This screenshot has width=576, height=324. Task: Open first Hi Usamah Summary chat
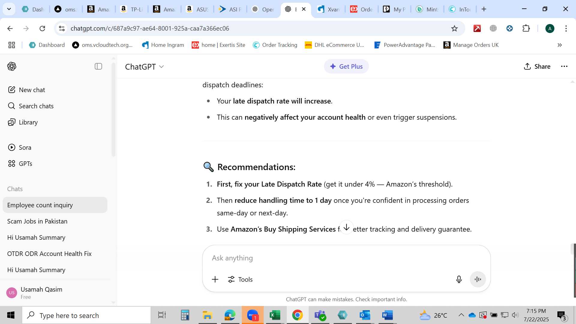click(55, 237)
